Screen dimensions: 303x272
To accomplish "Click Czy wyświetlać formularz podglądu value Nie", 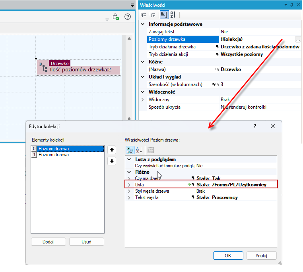I will (200, 166).
